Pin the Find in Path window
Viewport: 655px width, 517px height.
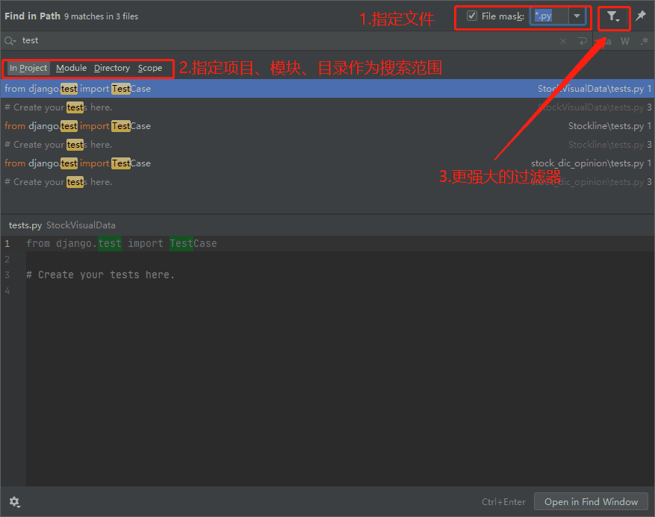tap(641, 16)
